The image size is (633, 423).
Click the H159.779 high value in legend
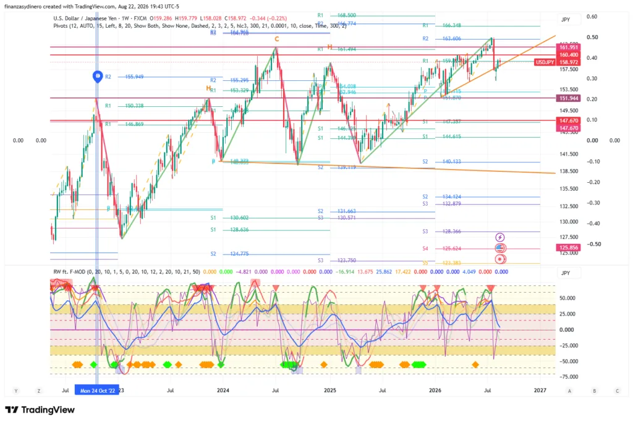(185, 18)
